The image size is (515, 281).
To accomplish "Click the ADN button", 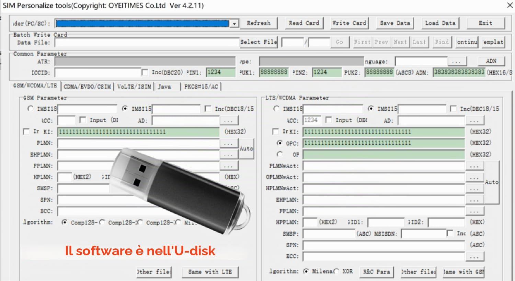I will (x=491, y=61).
